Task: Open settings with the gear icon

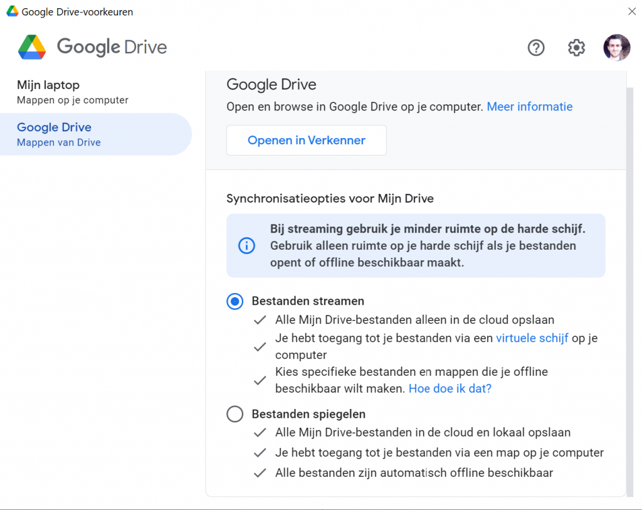Action: (576, 48)
